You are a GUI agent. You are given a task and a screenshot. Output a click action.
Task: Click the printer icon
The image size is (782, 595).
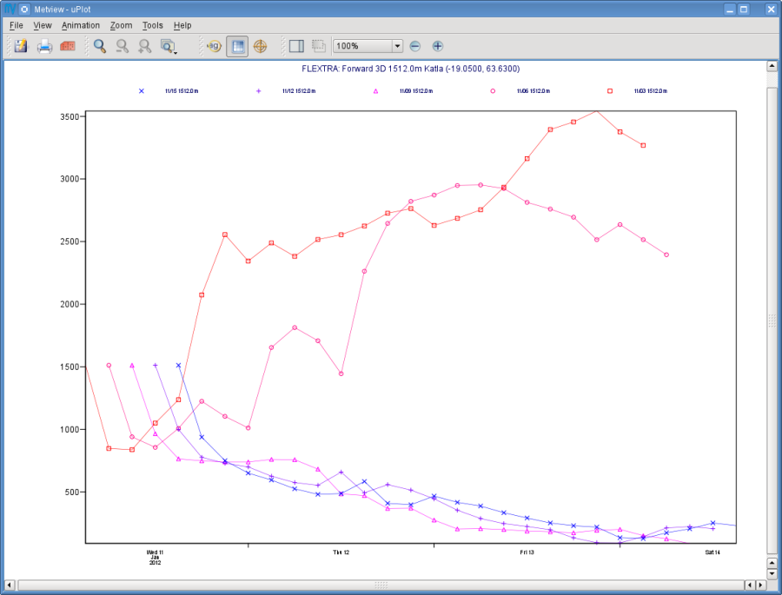pyautogui.click(x=44, y=46)
